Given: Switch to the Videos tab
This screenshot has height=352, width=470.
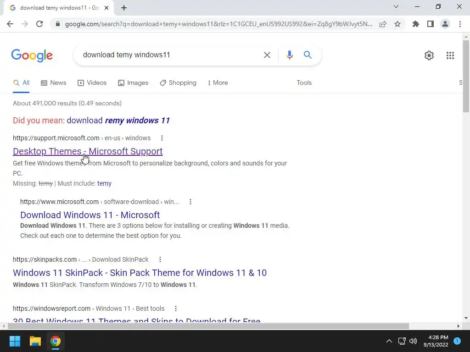Looking at the screenshot, I should click(x=92, y=83).
